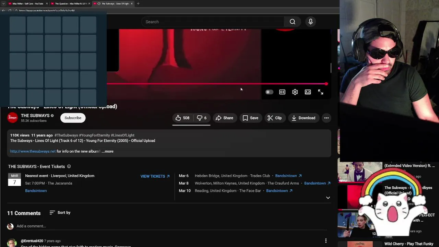Open Bandsintown for Hebden Bridge Mar 6
The height and width of the screenshot is (247, 439).
click(x=288, y=176)
